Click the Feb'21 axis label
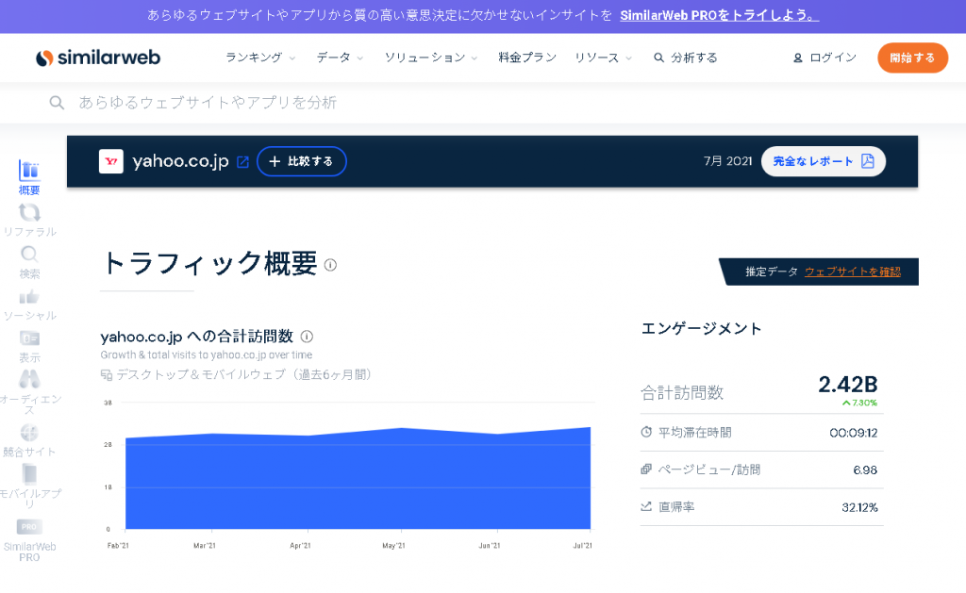 [x=118, y=546]
